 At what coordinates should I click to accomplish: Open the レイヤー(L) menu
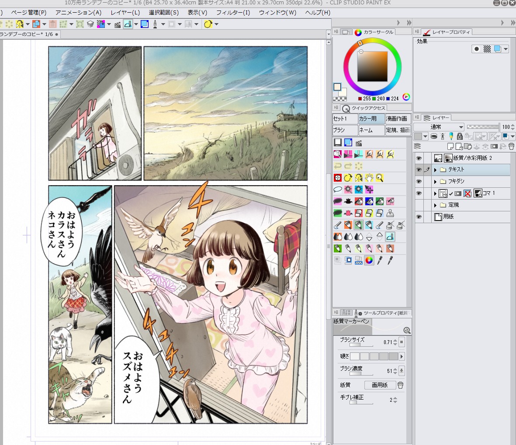125,13
